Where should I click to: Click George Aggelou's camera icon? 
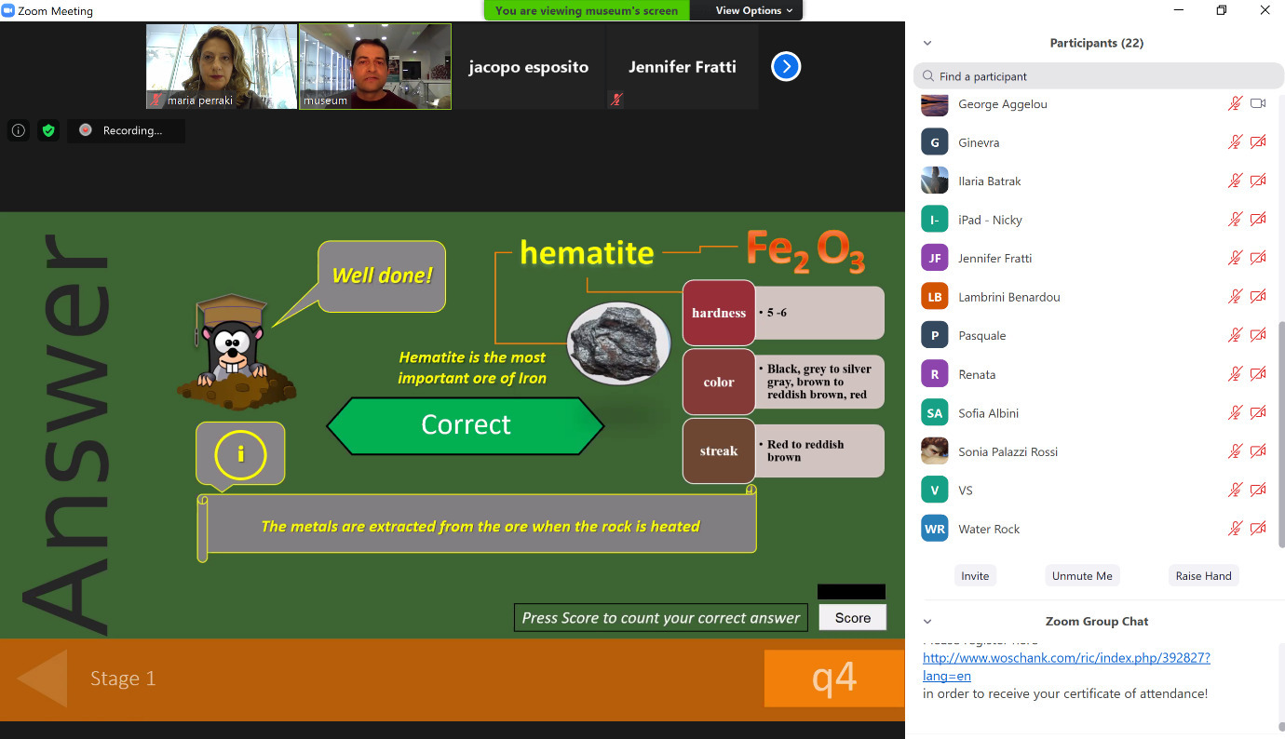pos(1258,104)
